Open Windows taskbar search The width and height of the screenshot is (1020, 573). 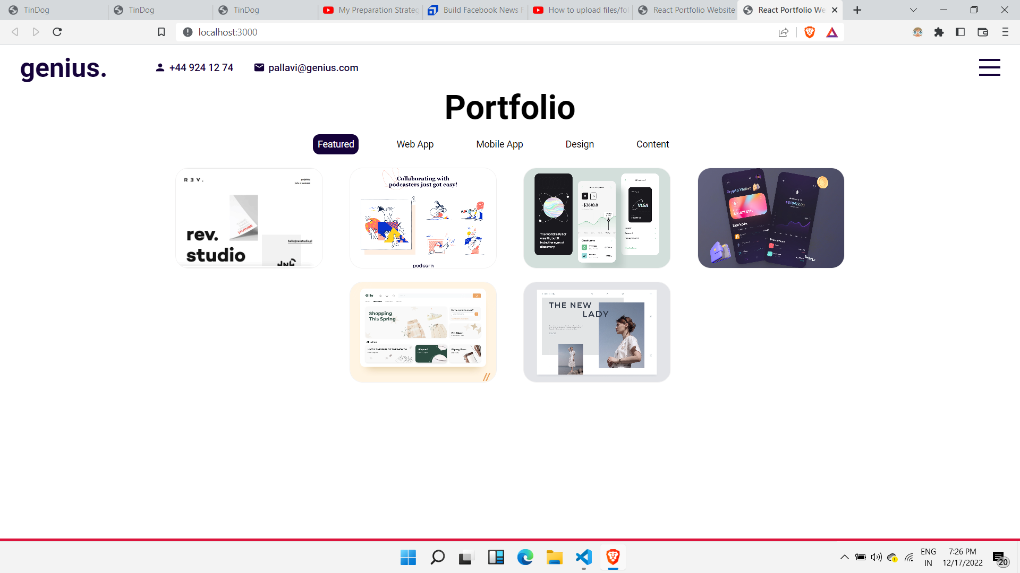(437, 557)
